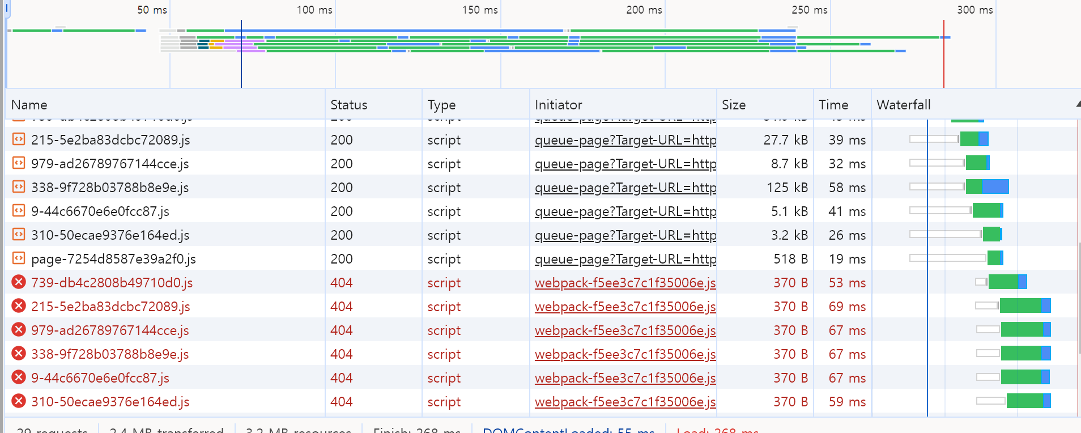Image resolution: width=1081 pixels, height=433 pixels.
Task: Sort requests by Name column header
Action: tap(29, 105)
